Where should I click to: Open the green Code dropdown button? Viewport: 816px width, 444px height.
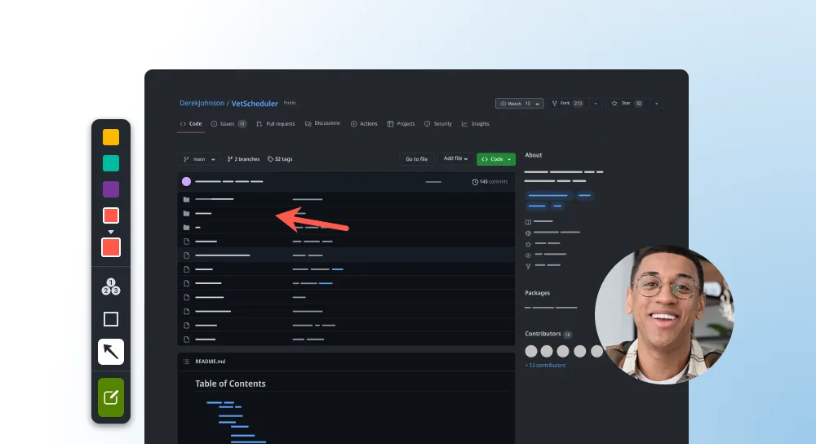point(496,159)
